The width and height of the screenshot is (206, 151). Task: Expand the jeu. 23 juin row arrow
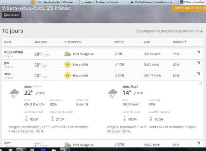(198, 63)
